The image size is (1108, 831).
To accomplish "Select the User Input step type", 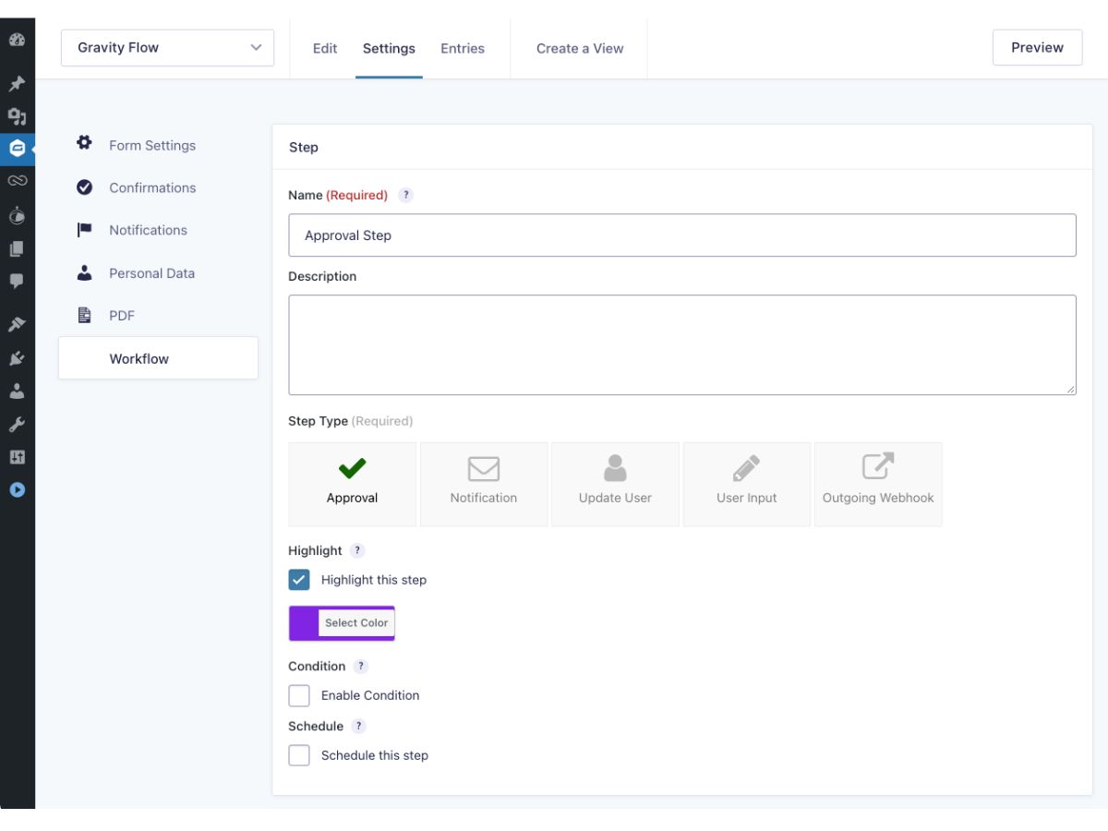I will coord(747,484).
